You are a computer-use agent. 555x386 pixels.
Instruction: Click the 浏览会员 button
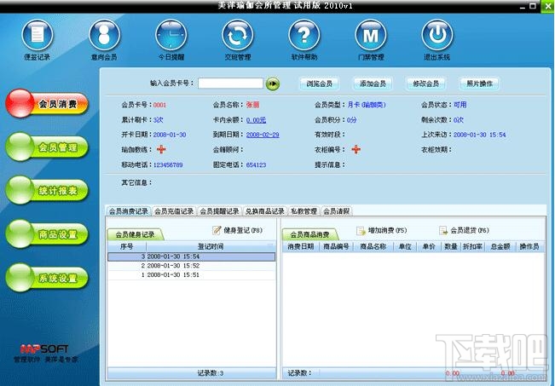[319, 84]
